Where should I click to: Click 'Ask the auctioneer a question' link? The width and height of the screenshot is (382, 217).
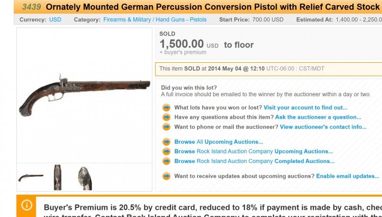[x=318, y=117]
